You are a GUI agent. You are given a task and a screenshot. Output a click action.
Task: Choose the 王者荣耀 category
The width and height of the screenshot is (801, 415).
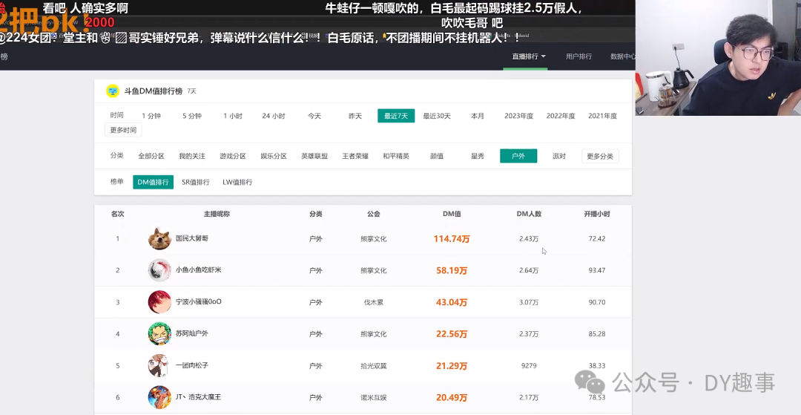pyautogui.click(x=355, y=156)
